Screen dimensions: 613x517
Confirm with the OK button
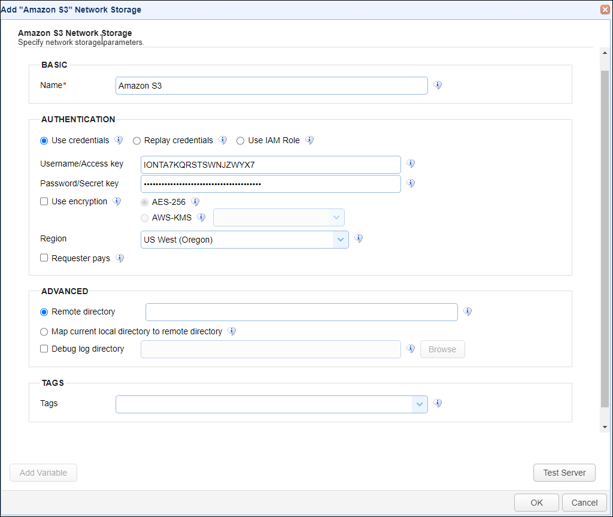(x=536, y=503)
